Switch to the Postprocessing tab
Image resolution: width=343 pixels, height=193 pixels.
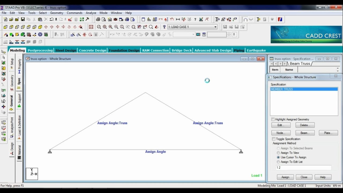click(x=40, y=50)
